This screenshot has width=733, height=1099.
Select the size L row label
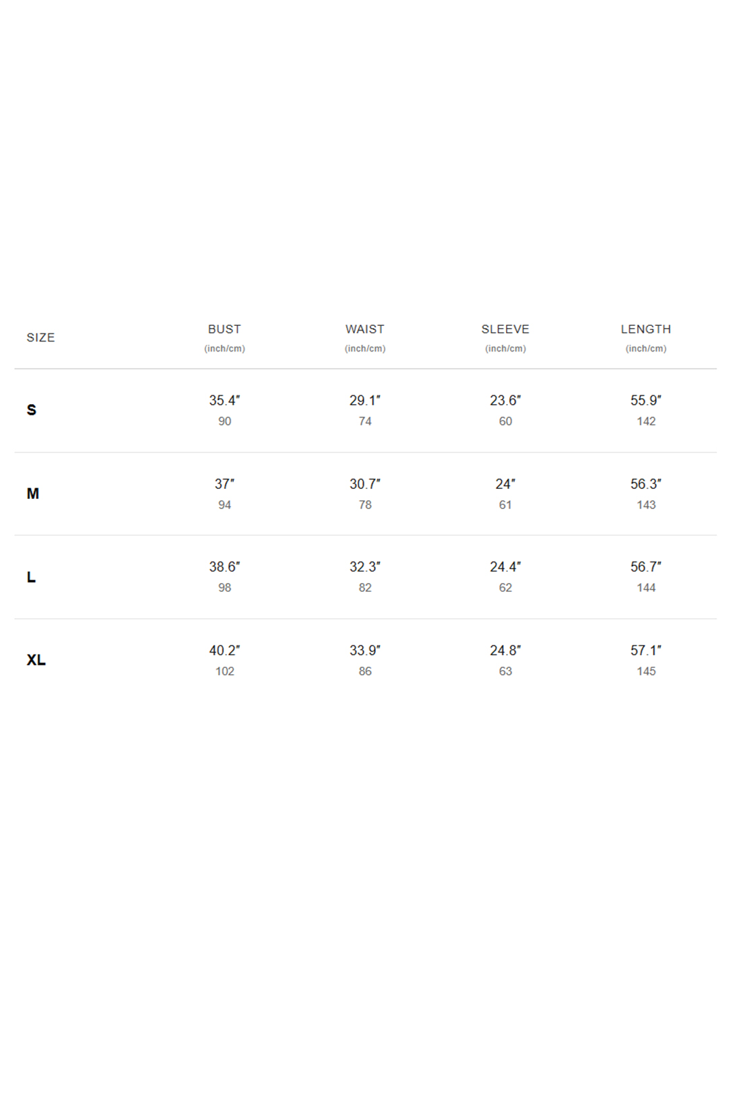tap(31, 577)
